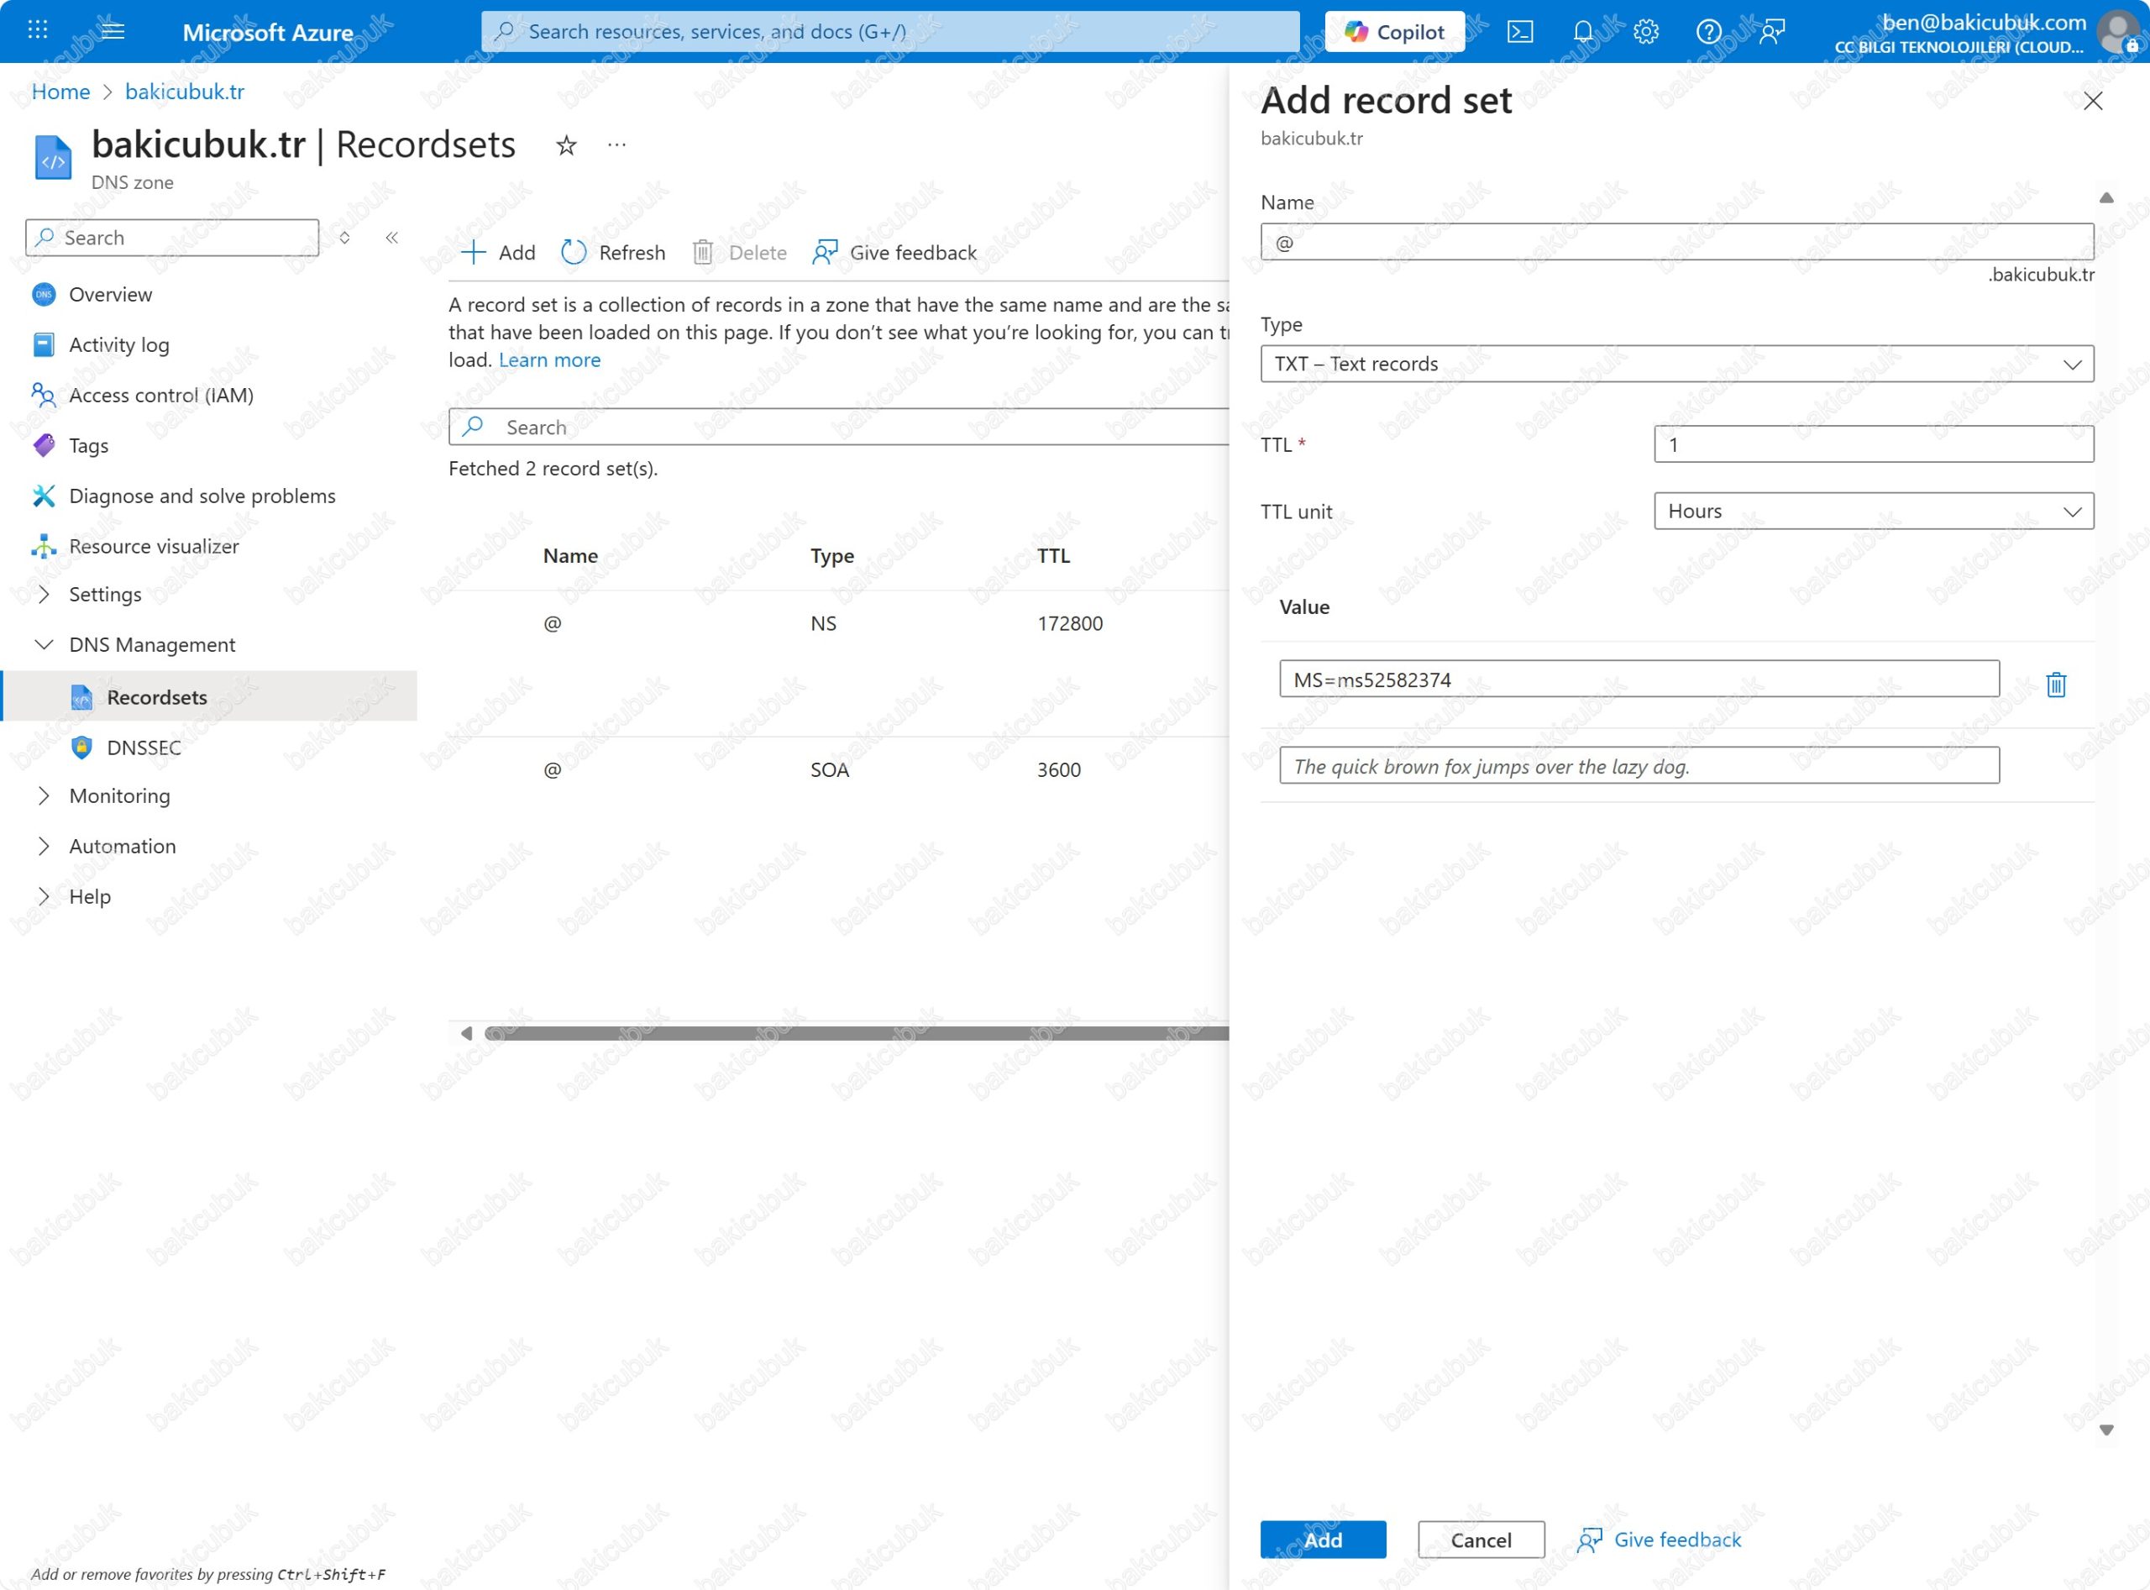Follow the Learn more link
This screenshot has height=1590, width=2150.
548,360
